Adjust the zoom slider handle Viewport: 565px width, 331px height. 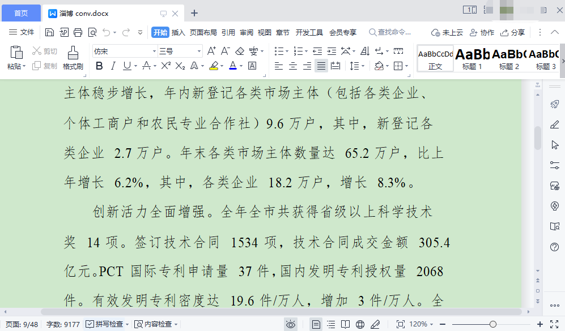pos(493,324)
